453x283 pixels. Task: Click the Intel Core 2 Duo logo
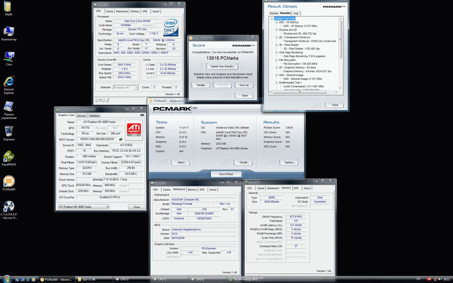tap(171, 27)
